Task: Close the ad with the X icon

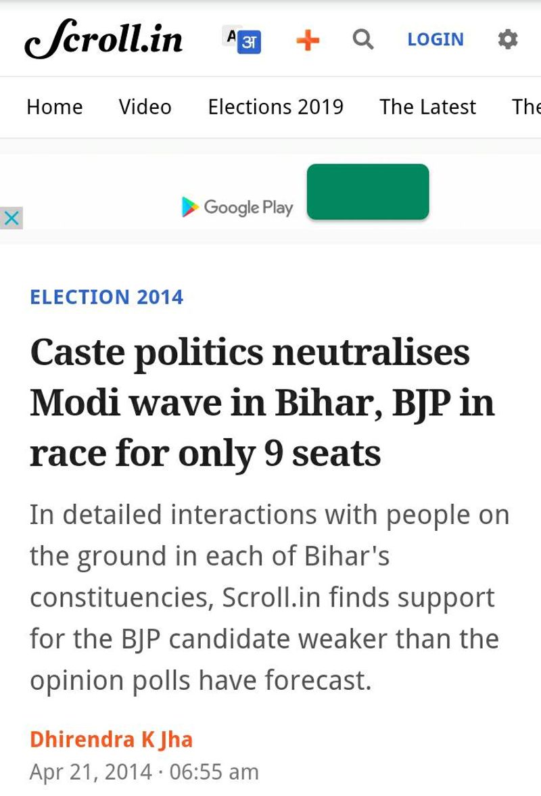Action: tap(11, 218)
